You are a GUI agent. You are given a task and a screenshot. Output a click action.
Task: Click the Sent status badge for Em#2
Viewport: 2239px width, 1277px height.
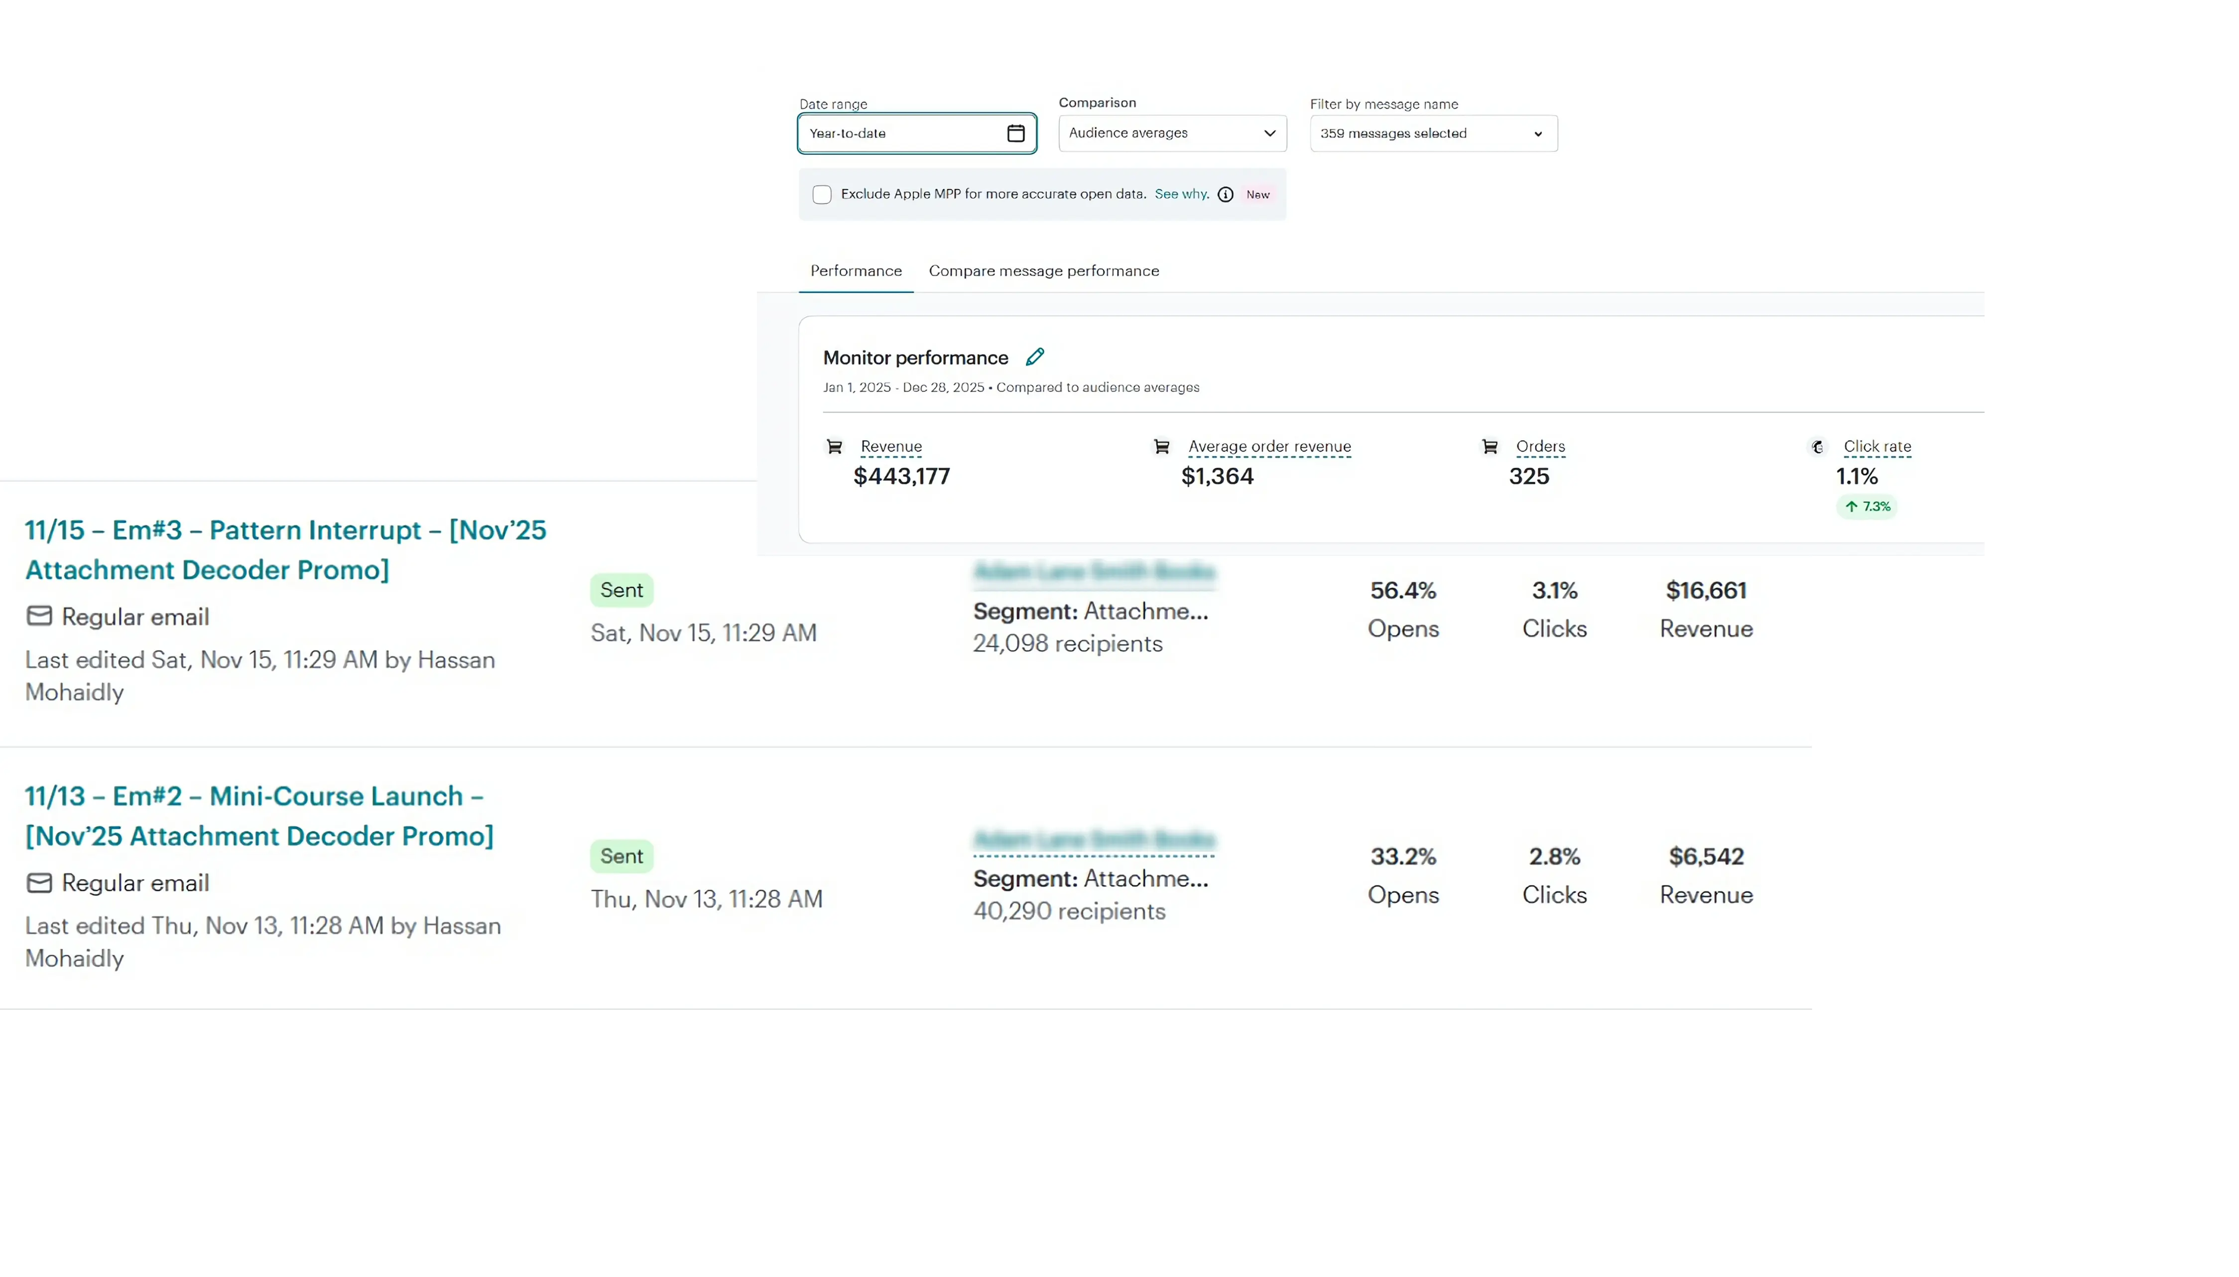coord(621,855)
